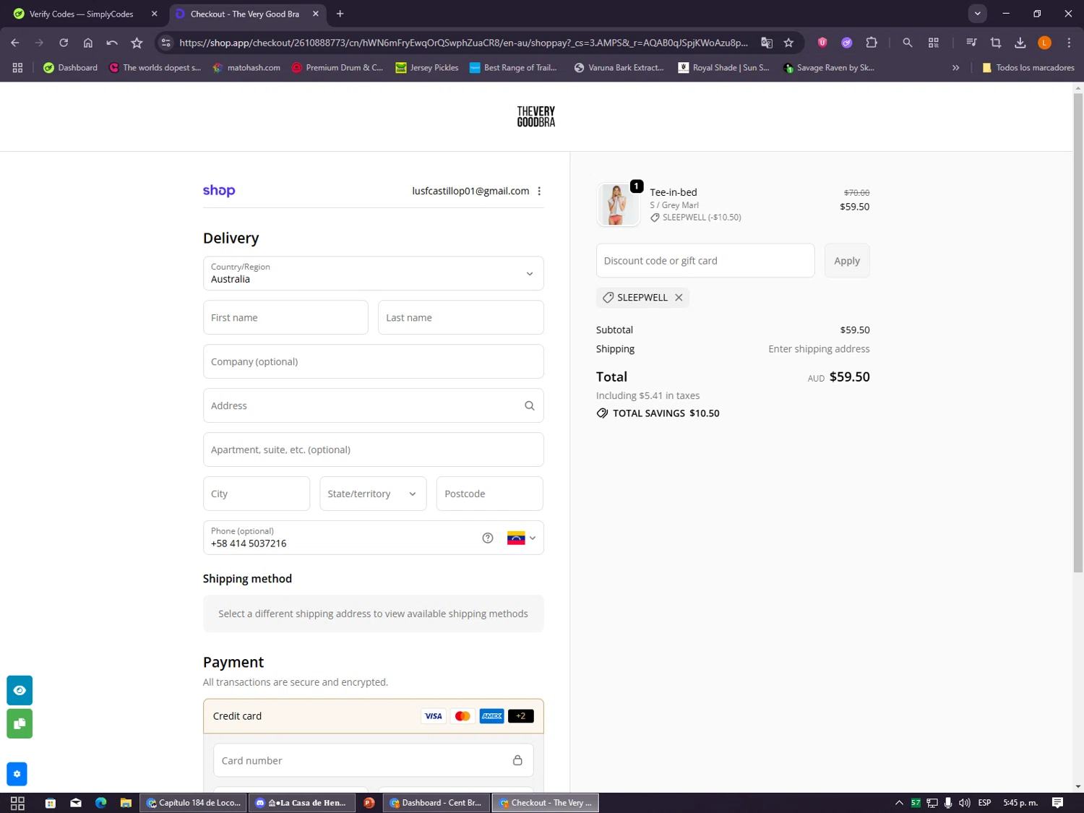Open the Savage Raven bookmark
This screenshot has width=1084, height=813.
[829, 67]
